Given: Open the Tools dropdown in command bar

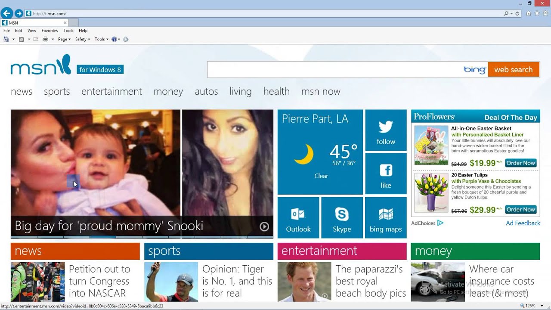Looking at the screenshot, I should pos(101,39).
